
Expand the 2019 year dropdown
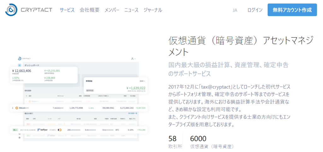[x=142, y=81]
